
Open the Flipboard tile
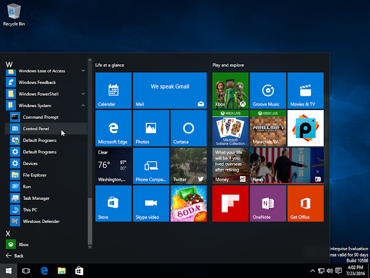tap(230, 203)
